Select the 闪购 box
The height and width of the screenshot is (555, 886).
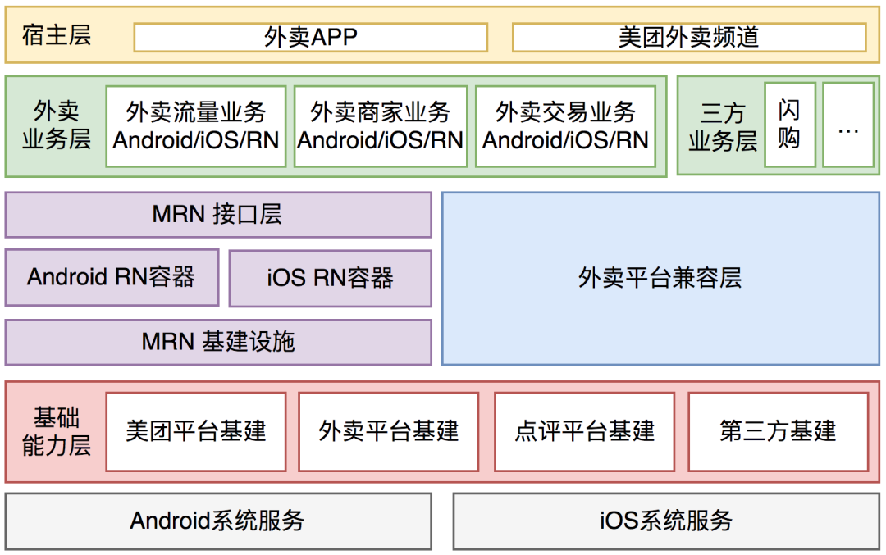[789, 125]
